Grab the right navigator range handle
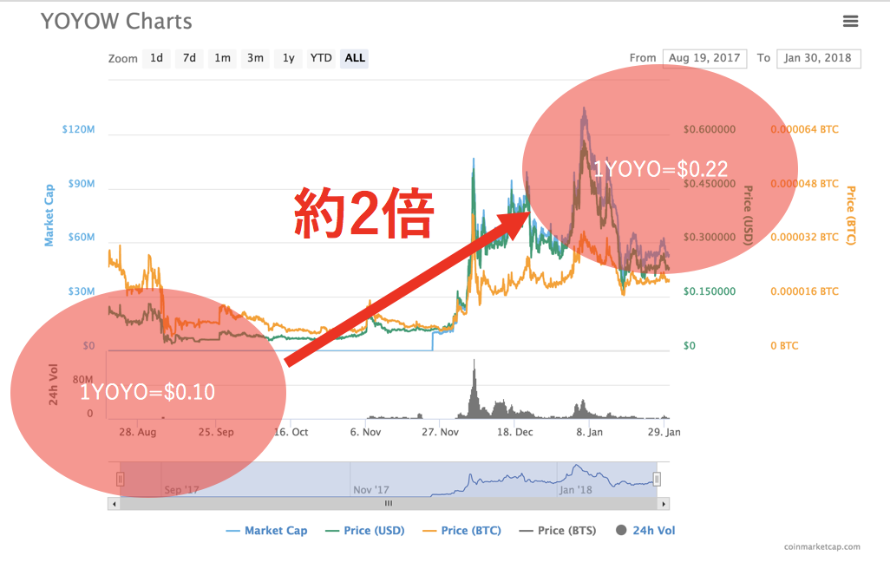This screenshot has height=562, width=890. coord(657,480)
